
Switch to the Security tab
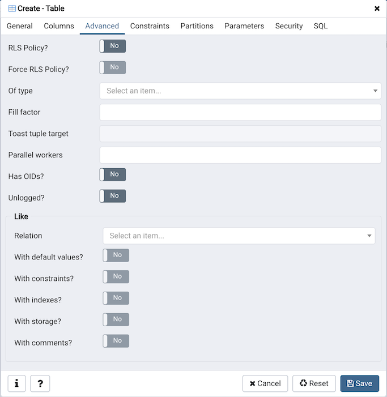click(x=289, y=26)
